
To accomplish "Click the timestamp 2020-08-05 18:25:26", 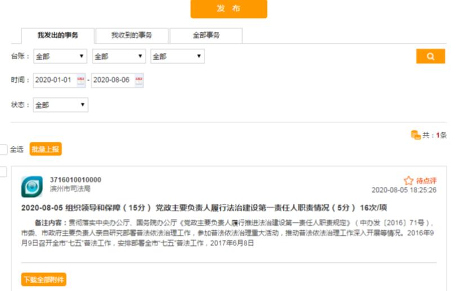I will [x=404, y=190].
